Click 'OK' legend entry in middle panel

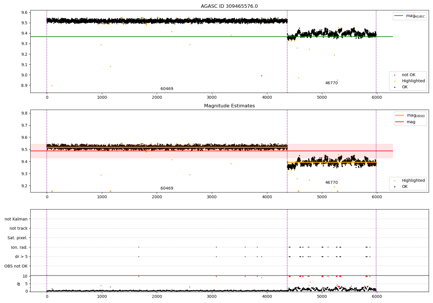coord(401,187)
